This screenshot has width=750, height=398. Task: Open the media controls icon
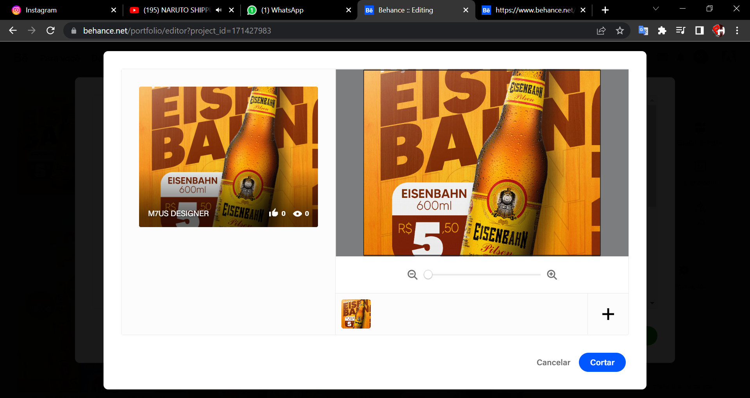(x=681, y=30)
